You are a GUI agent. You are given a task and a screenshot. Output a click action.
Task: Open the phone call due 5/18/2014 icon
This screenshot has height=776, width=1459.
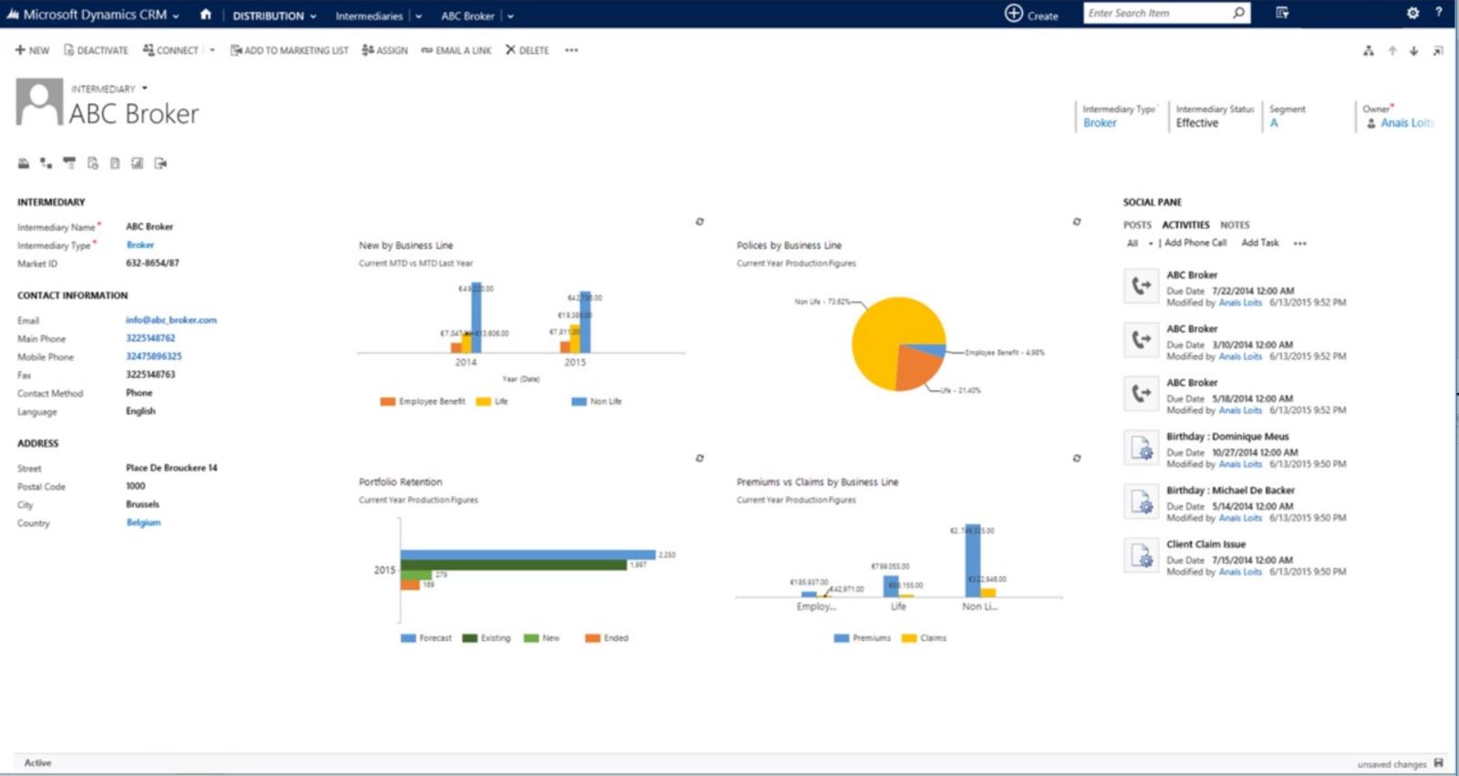[1141, 394]
